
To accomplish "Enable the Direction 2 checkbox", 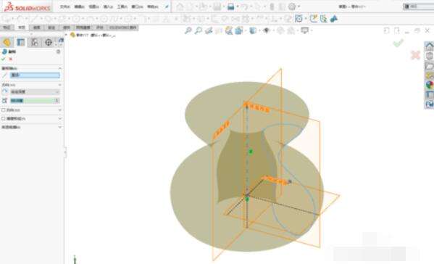I will coord(4,110).
